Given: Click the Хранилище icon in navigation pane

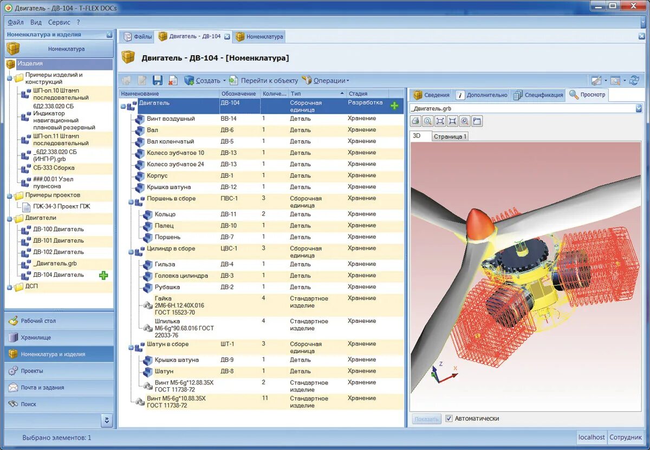Looking at the screenshot, I should coord(13,337).
